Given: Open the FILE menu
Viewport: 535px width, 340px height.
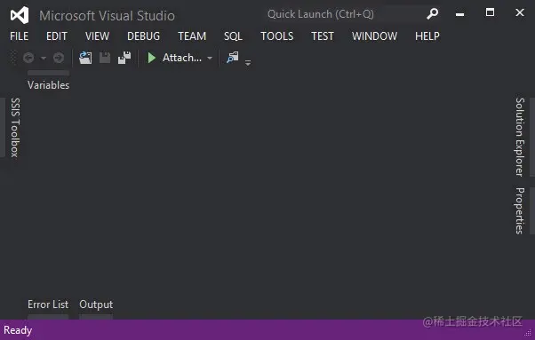Looking at the screenshot, I should [x=20, y=36].
